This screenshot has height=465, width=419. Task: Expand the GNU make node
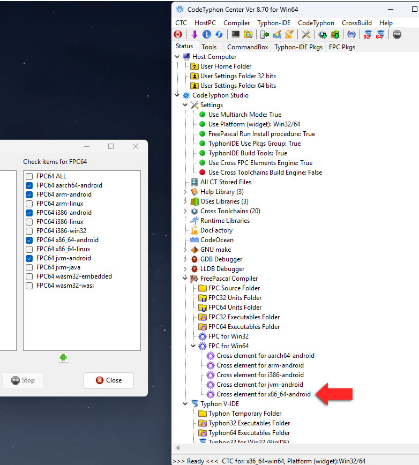(185, 250)
